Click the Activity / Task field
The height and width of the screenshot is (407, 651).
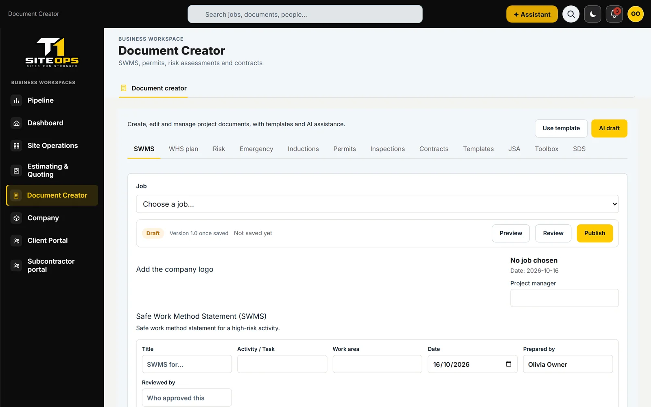[x=282, y=364]
